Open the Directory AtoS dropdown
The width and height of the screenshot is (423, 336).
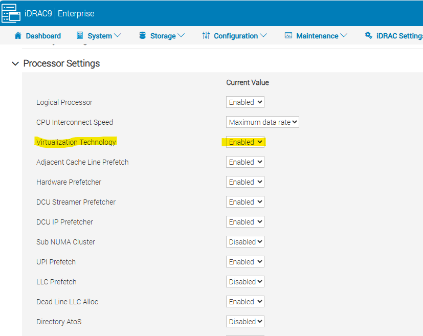[244, 321]
